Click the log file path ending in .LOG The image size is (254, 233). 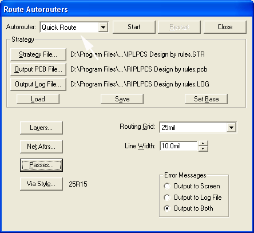click(140, 84)
